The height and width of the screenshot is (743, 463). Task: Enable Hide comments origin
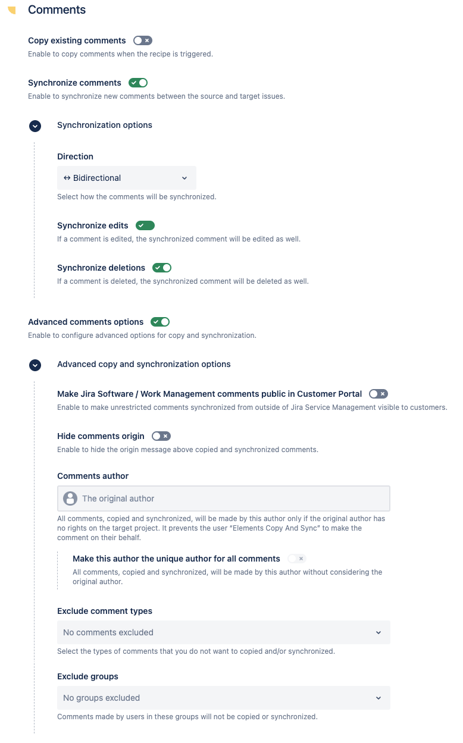[x=161, y=436]
